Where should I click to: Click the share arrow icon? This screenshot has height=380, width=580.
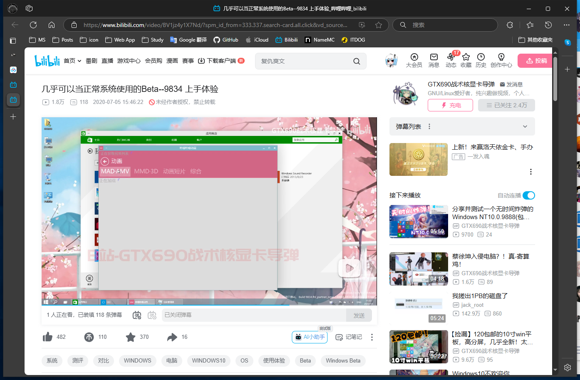[x=172, y=337]
